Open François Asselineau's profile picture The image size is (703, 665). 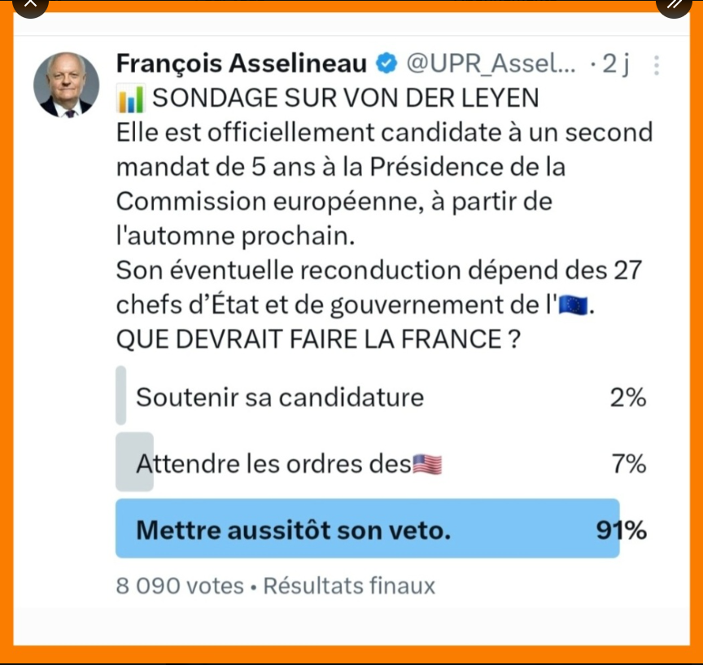67,85
